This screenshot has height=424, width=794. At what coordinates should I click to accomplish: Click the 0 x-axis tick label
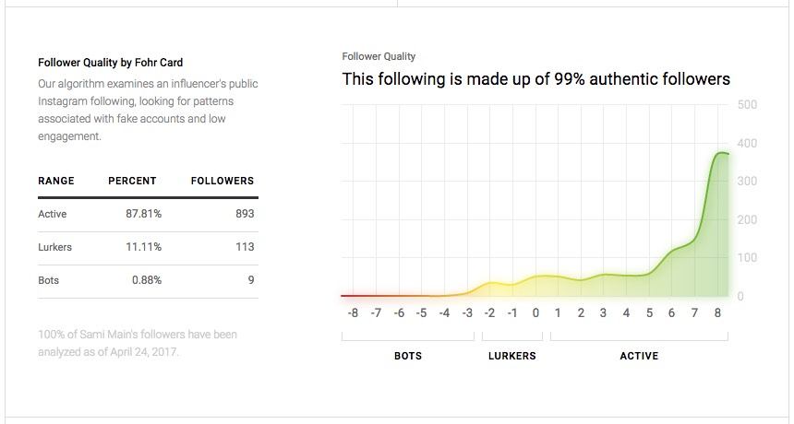click(x=535, y=313)
